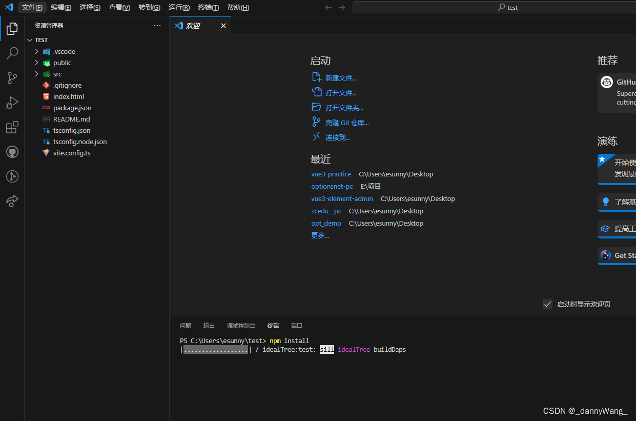The height and width of the screenshot is (421, 636).
Task: Click the open file icon beside 打开文件
Action: point(316,92)
